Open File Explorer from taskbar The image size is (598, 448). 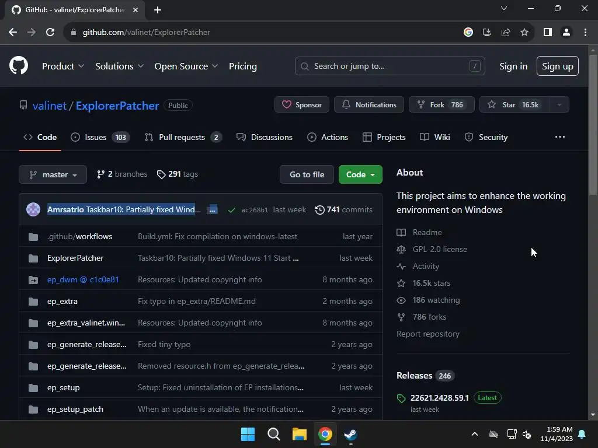coord(300,434)
